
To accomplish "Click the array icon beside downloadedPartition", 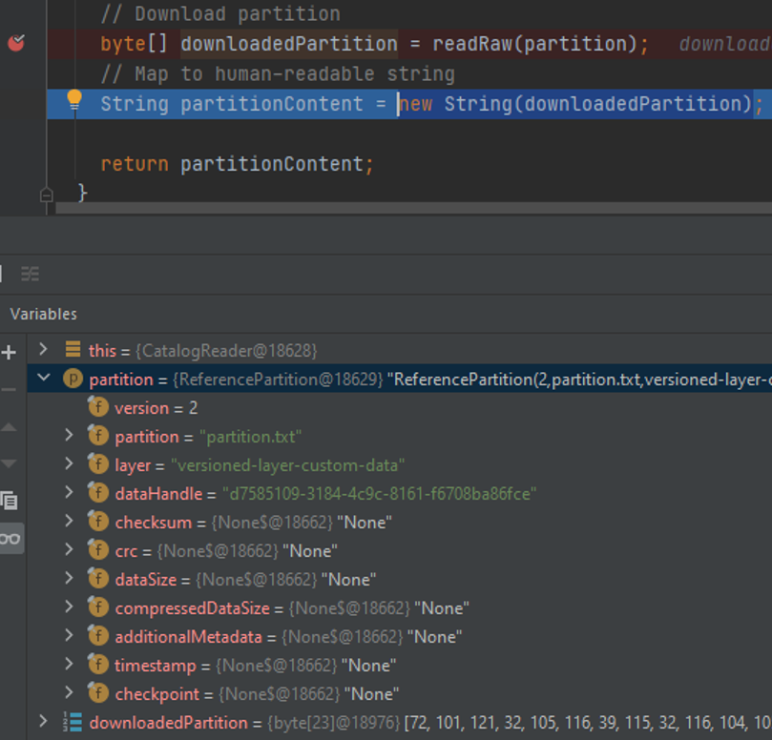I will coord(73,722).
